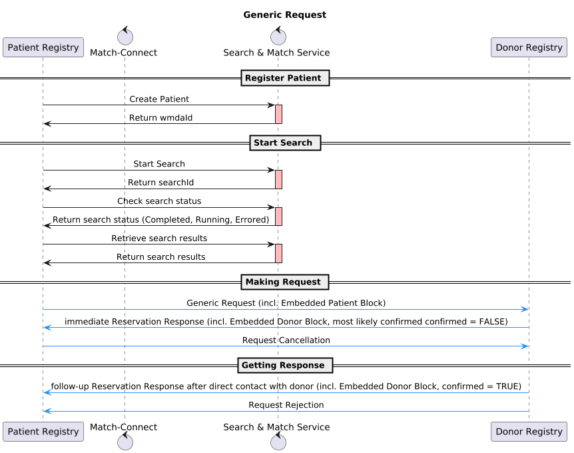Click the 'Return wmdaId' message label
Viewport: 574px width, 453px height.
160,118
